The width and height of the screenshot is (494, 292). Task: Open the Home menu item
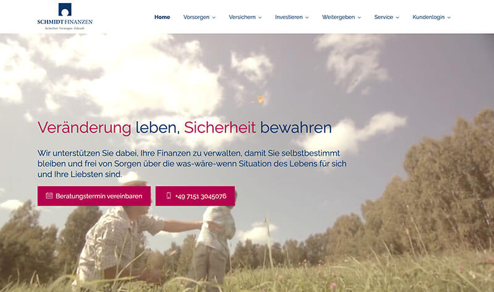point(162,17)
